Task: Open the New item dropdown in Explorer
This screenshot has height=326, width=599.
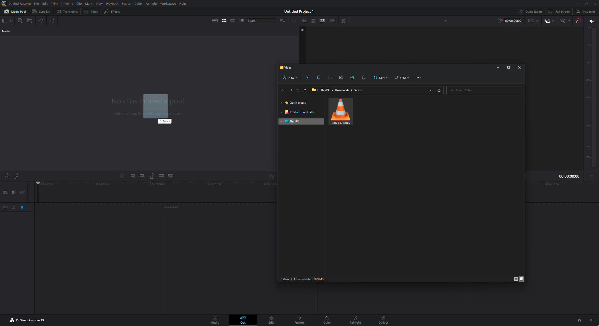Action: click(290, 78)
